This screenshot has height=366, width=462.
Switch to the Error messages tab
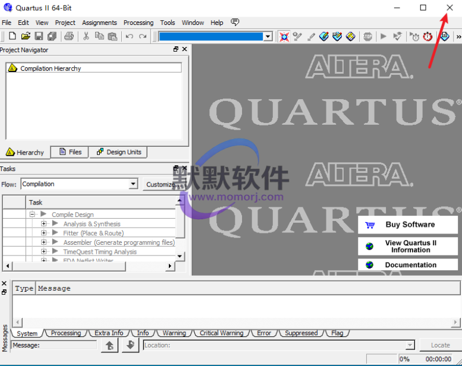[x=264, y=333]
